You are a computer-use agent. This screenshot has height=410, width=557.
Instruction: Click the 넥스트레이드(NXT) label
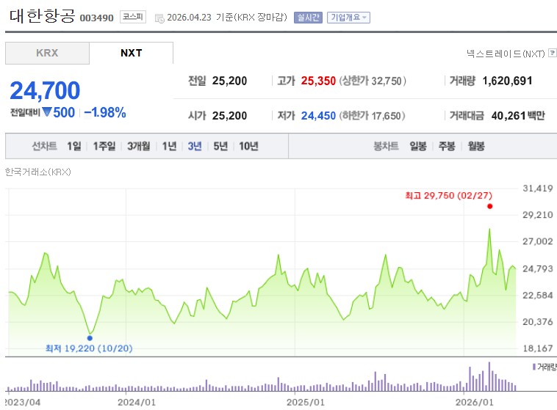coord(506,54)
